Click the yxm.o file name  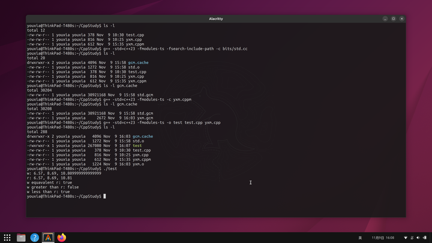[139, 164]
